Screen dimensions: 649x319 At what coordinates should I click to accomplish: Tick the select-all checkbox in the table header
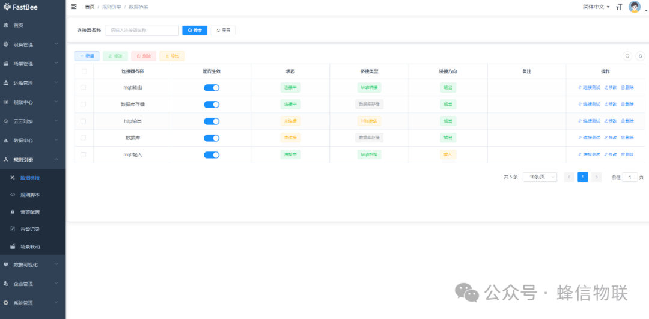pos(84,71)
